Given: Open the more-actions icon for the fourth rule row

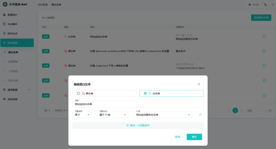Looking at the screenshot, I should tap(264, 81).
